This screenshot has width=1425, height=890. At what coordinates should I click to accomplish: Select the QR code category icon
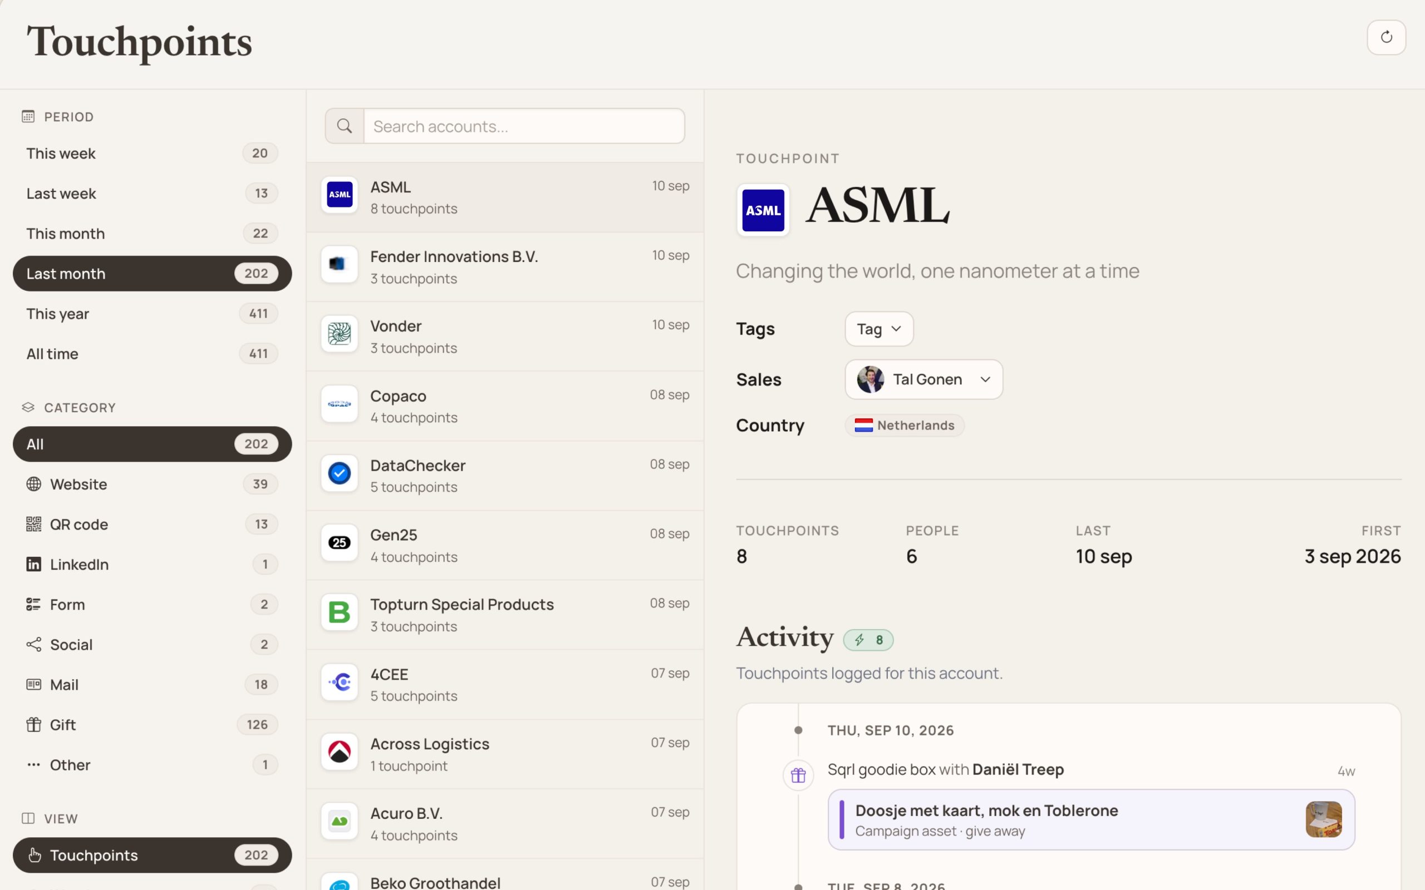click(x=33, y=524)
